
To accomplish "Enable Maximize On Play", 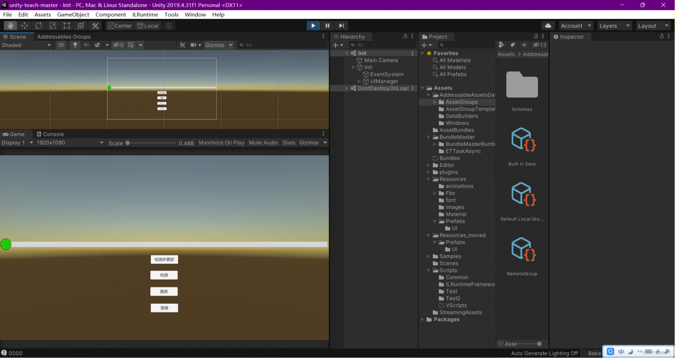I will click(221, 143).
